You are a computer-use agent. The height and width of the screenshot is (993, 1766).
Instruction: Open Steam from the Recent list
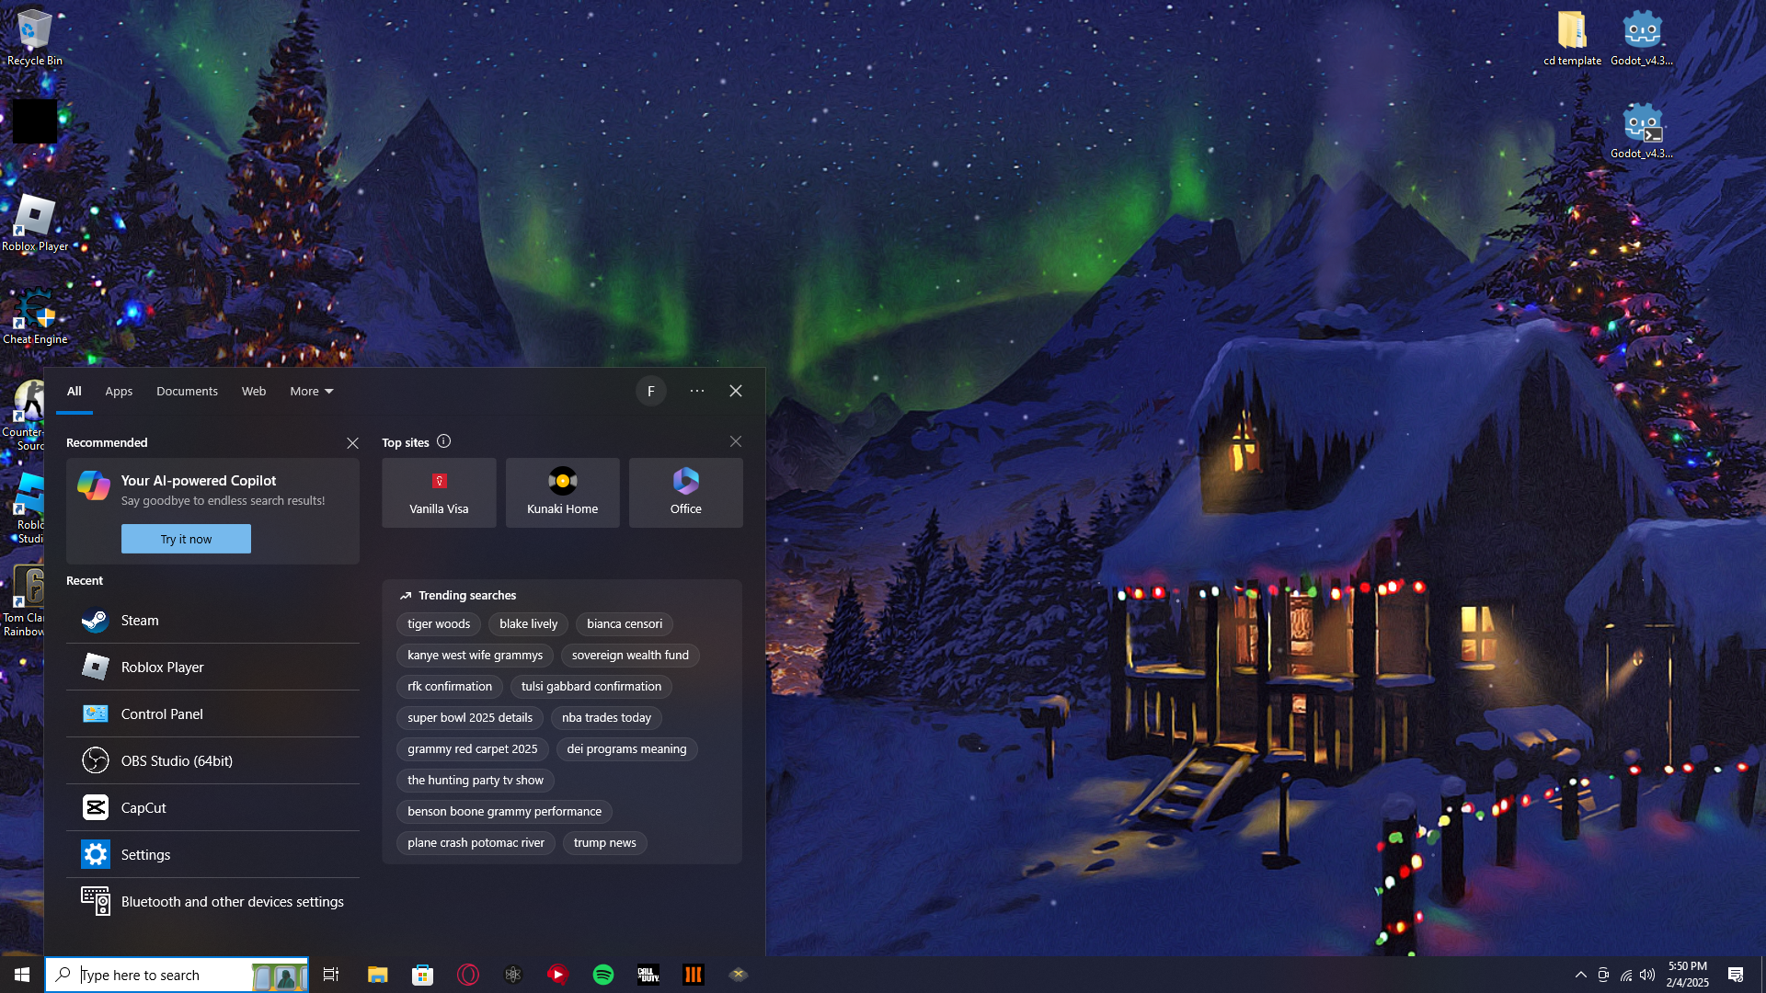[x=140, y=621]
